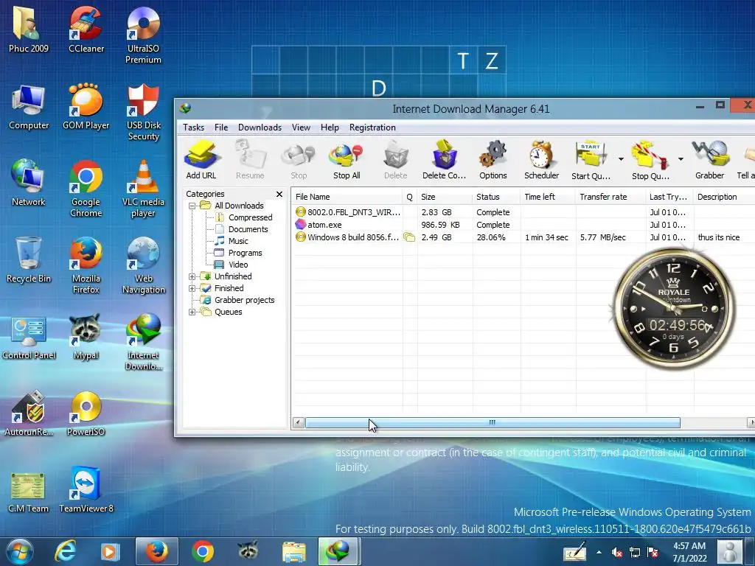Click the Delete toolbar icon

coord(395,160)
